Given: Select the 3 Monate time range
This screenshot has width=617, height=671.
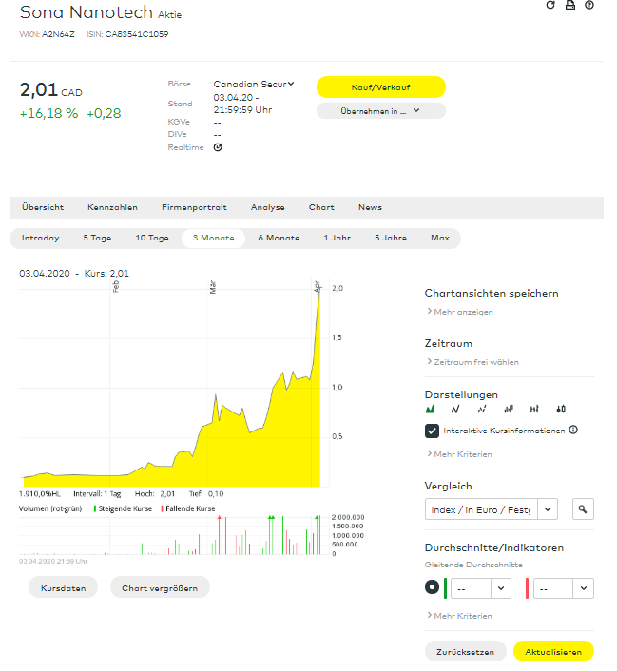Looking at the screenshot, I should click(x=213, y=239).
